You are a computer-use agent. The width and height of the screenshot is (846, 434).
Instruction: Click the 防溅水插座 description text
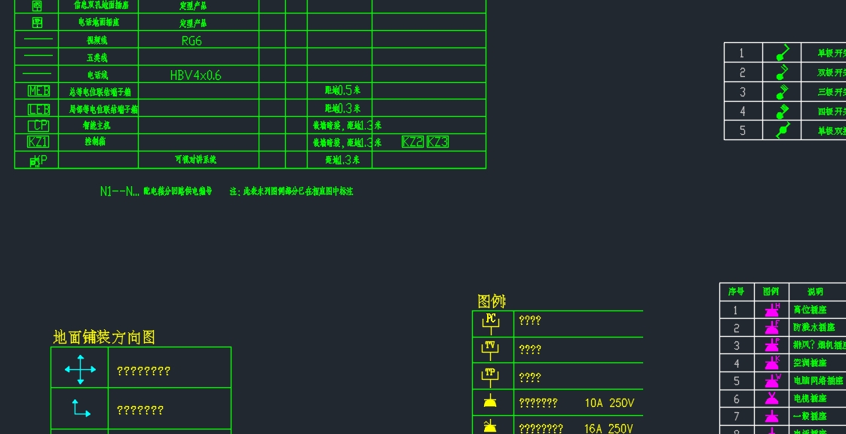click(814, 327)
